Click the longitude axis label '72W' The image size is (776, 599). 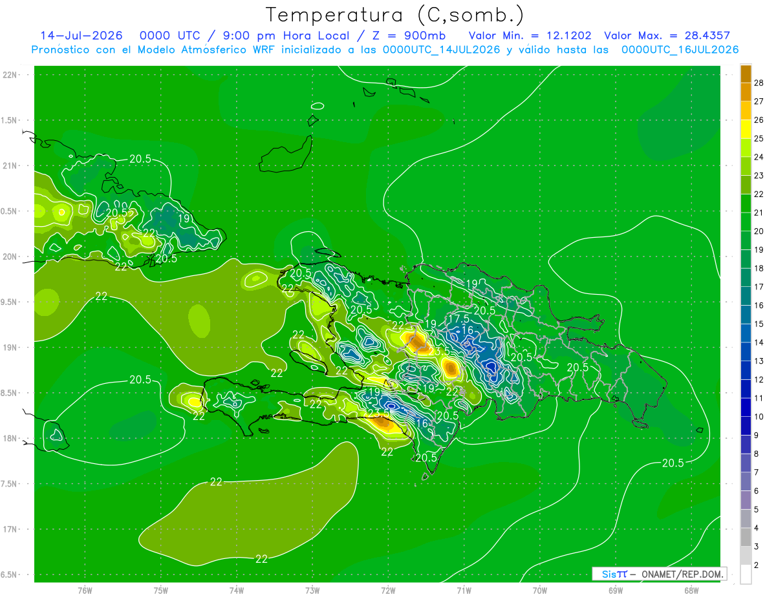point(388,591)
